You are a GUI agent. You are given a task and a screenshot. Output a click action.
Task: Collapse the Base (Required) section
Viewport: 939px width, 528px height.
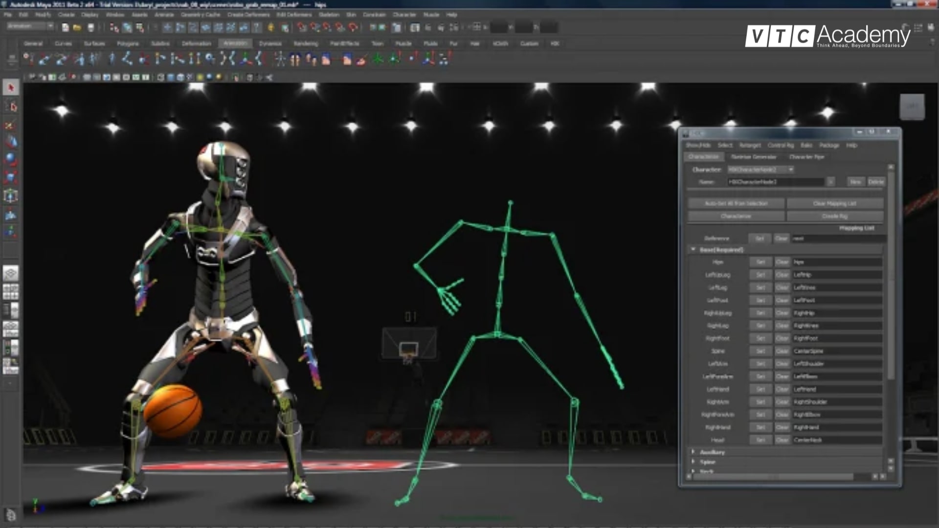tap(693, 249)
